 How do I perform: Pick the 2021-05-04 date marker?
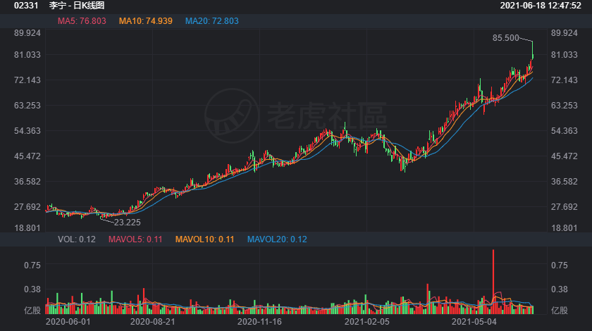point(474,320)
